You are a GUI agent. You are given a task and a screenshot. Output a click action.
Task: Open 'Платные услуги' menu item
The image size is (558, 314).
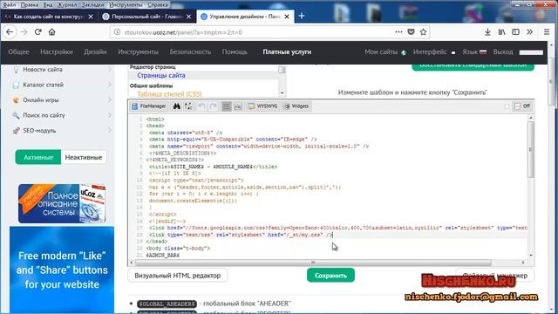tap(287, 52)
